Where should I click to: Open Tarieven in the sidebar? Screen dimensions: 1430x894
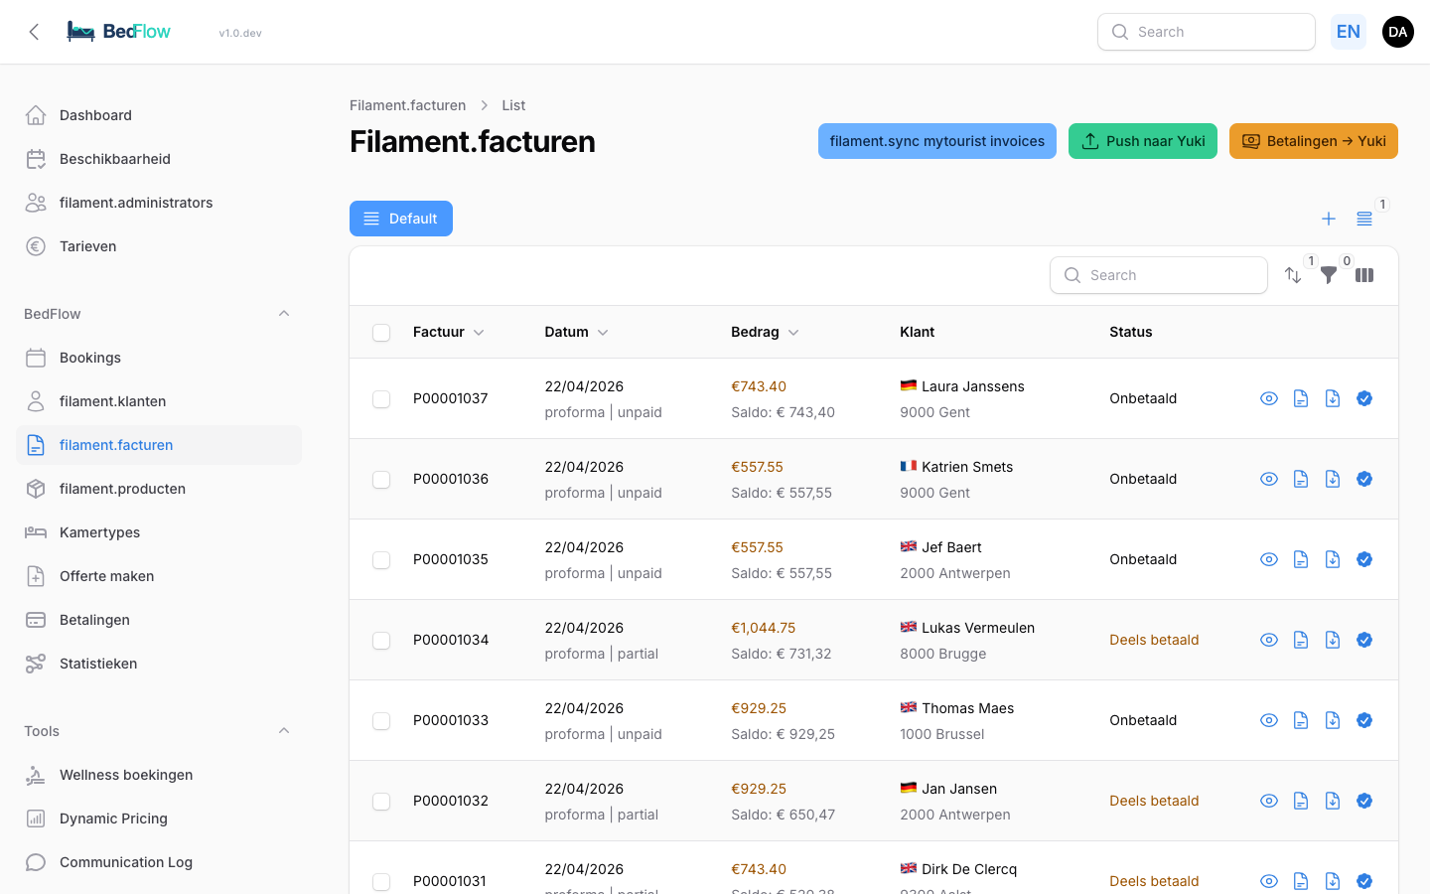coord(159,246)
